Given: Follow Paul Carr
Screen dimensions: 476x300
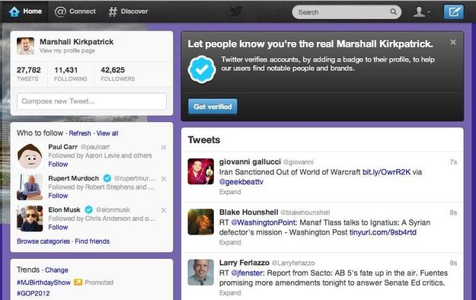Looking at the screenshot, I should 58,164.
